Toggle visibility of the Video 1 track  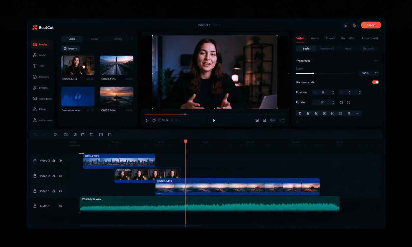pos(60,191)
